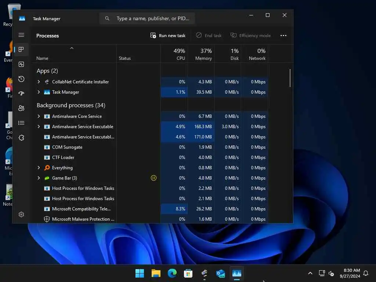Click the Game Bar suspended pause status icon
The height and width of the screenshot is (282, 376).
pyautogui.click(x=154, y=178)
